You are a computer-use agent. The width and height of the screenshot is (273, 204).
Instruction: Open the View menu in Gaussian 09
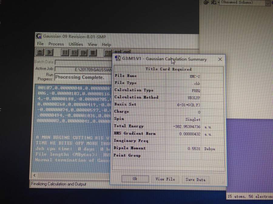point(93,44)
